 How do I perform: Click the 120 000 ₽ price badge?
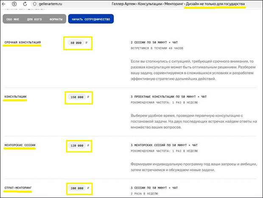(78, 146)
